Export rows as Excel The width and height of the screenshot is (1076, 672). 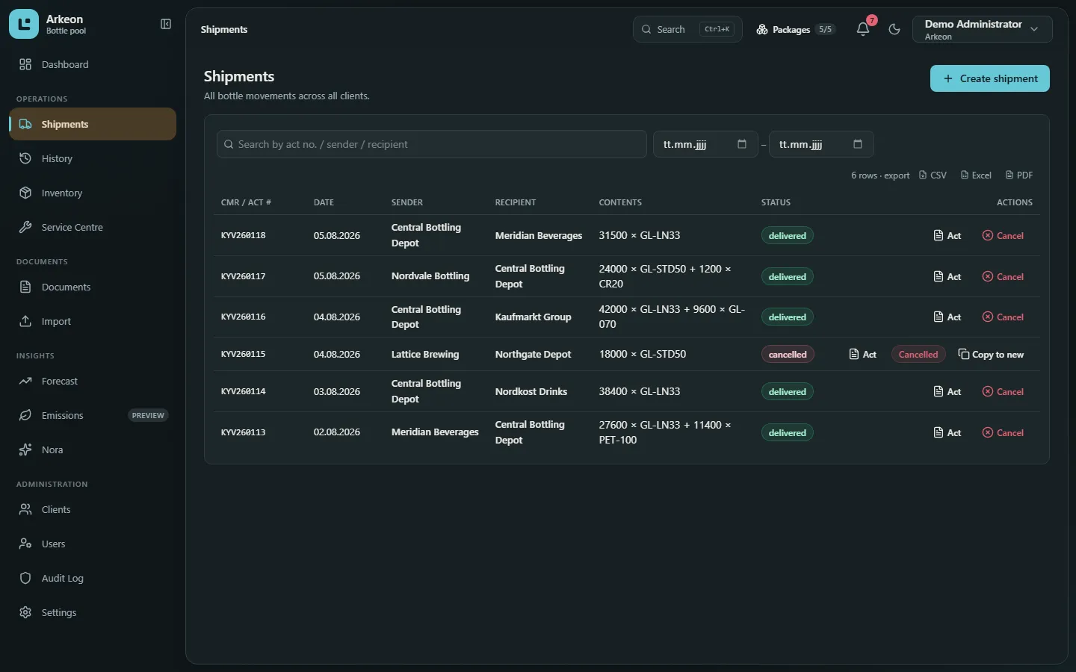(976, 175)
